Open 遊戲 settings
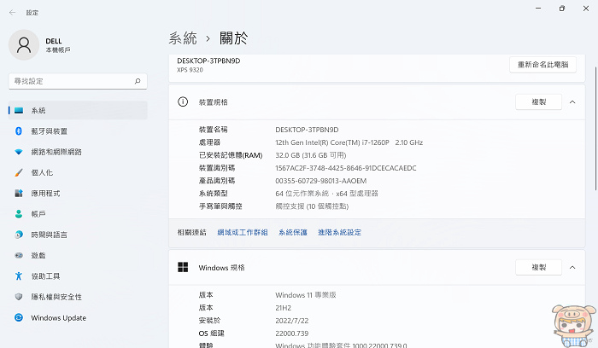Viewport: 598px width, 348px height. [x=78, y=255]
